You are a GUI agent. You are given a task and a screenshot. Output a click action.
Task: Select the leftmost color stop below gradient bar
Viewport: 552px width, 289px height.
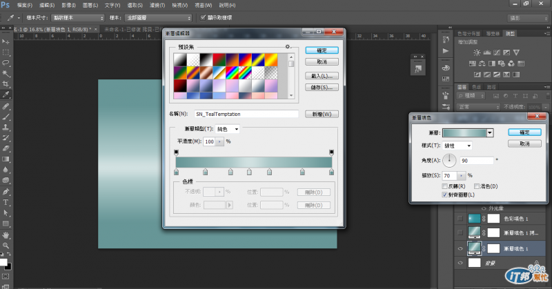[x=177, y=172]
